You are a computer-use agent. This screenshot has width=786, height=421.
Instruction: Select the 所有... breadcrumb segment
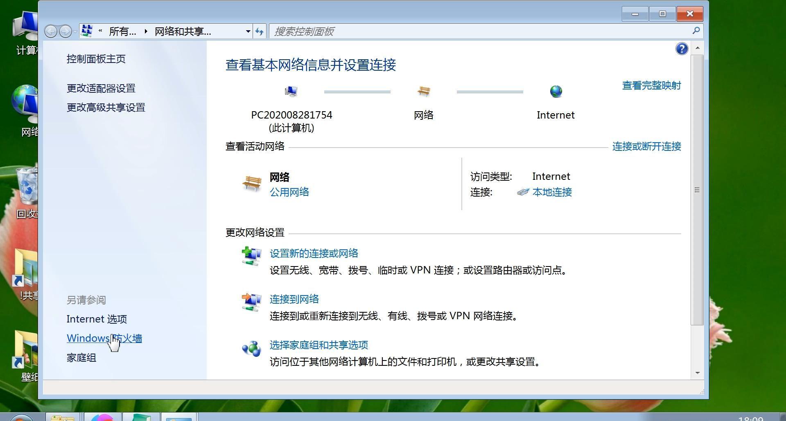122,31
